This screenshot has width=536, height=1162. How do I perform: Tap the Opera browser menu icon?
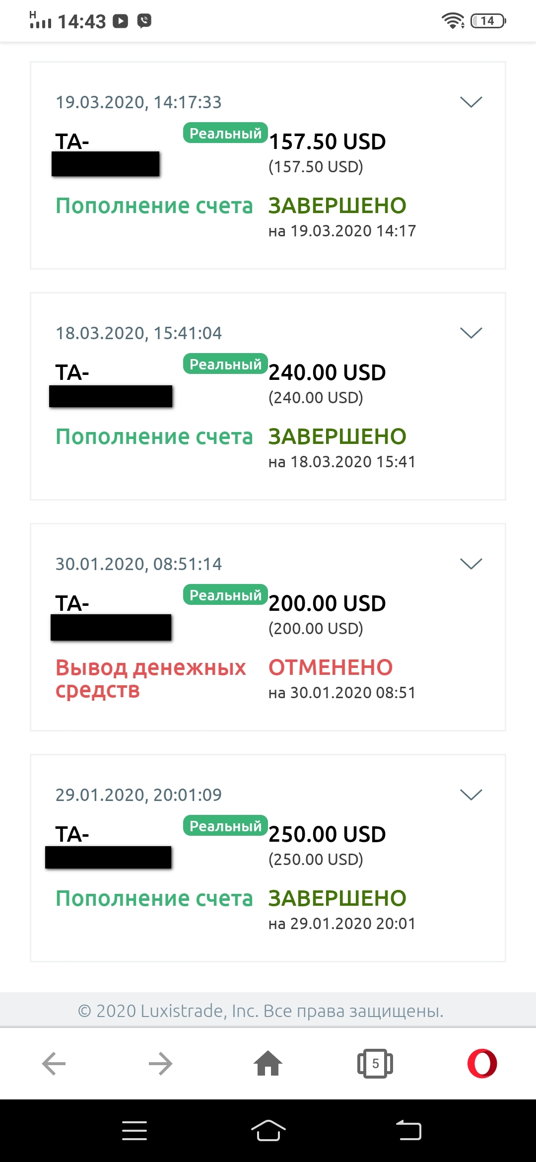(x=482, y=1063)
